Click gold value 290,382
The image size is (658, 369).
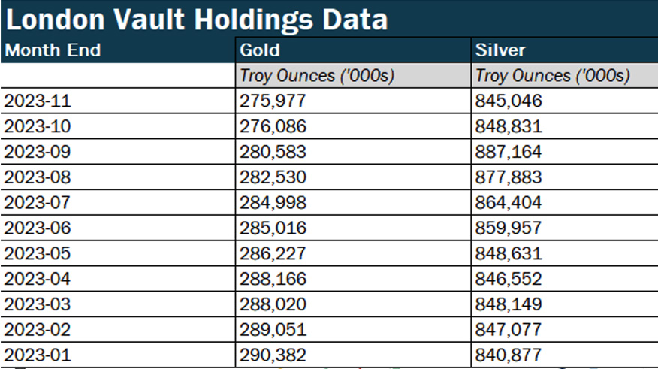point(273,355)
